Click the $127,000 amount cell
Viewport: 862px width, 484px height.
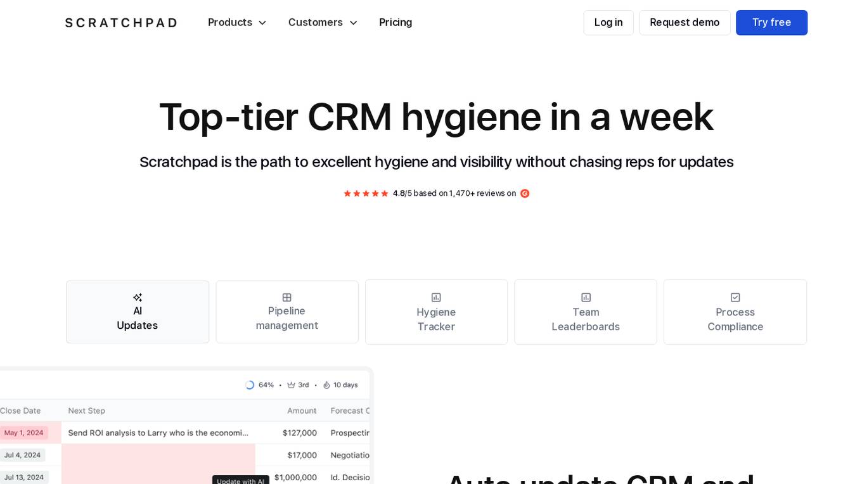click(x=300, y=433)
